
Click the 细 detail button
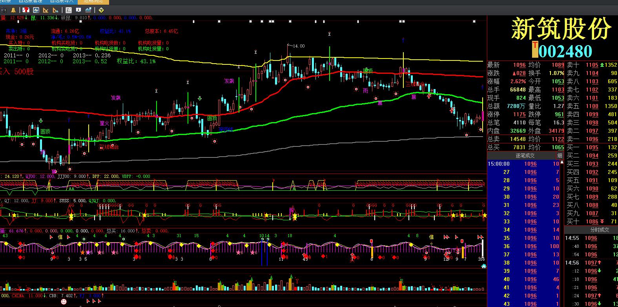(560, 155)
